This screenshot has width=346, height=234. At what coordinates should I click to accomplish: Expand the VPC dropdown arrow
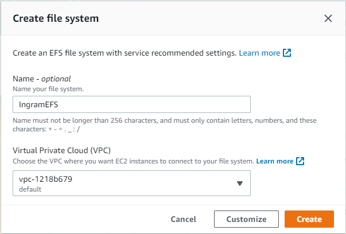[240, 184]
